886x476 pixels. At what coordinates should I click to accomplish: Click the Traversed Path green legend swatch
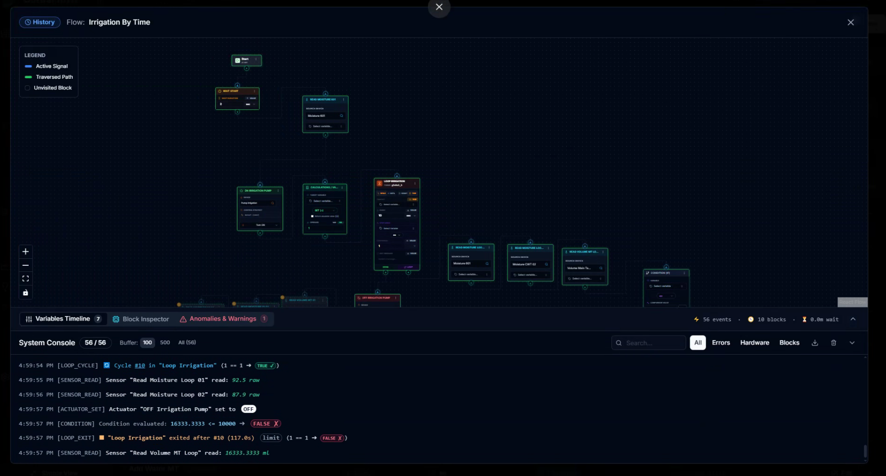click(x=28, y=77)
